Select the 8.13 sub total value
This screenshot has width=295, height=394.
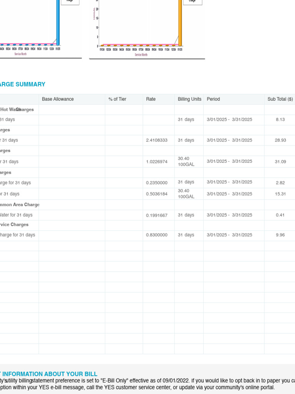coord(280,120)
